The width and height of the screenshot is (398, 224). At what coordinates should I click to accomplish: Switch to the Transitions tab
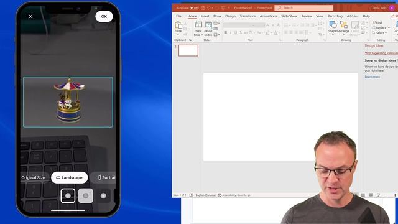tap(248, 16)
